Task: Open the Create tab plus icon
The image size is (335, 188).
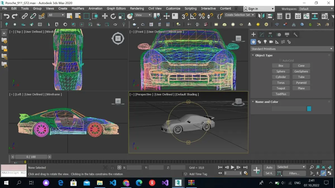Action: point(253,35)
